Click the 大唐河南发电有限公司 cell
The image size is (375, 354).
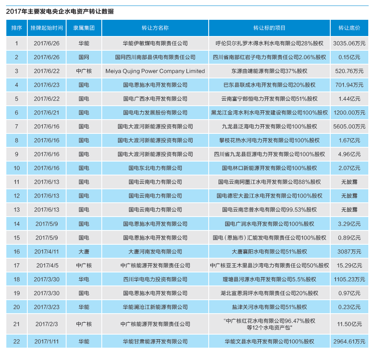155,251
